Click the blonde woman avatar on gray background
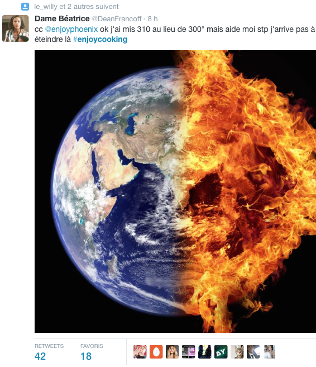The width and height of the screenshot is (316, 367). click(173, 352)
